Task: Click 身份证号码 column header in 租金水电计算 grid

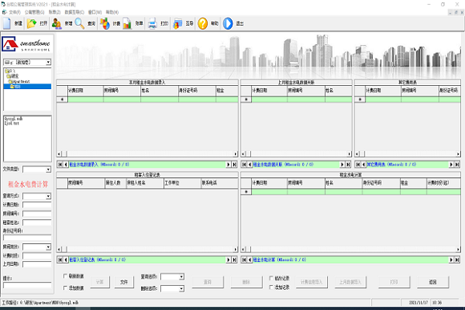Action: 381,183
